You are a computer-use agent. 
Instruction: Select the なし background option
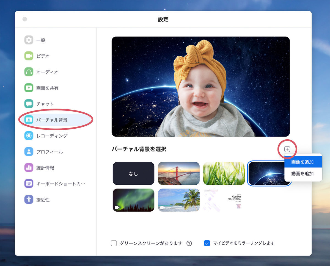[x=133, y=173]
